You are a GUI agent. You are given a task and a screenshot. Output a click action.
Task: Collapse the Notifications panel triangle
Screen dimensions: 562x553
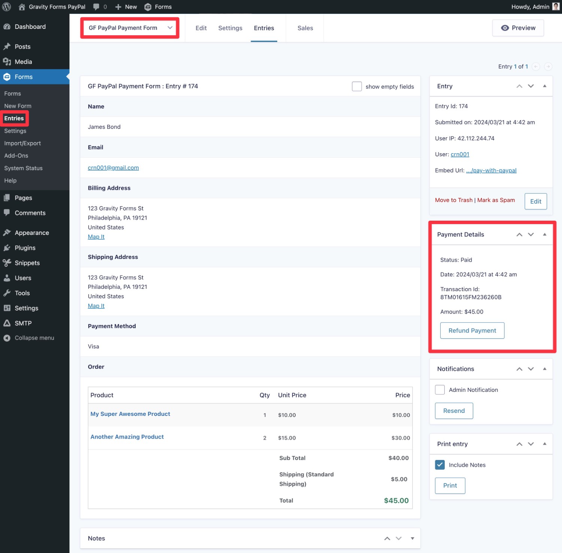pos(545,369)
